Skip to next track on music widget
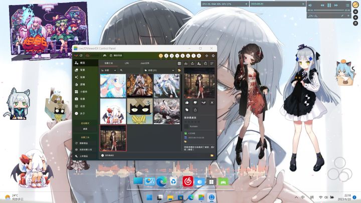This screenshot has height=203, width=361. click(x=336, y=5)
